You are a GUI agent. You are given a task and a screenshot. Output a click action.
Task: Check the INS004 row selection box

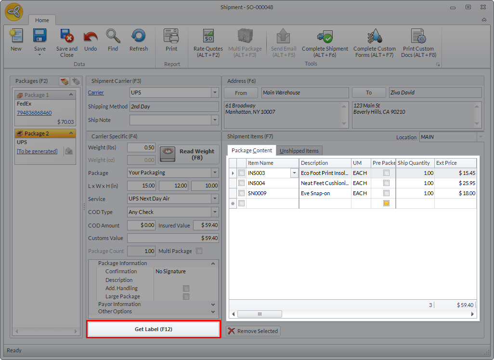click(241, 183)
